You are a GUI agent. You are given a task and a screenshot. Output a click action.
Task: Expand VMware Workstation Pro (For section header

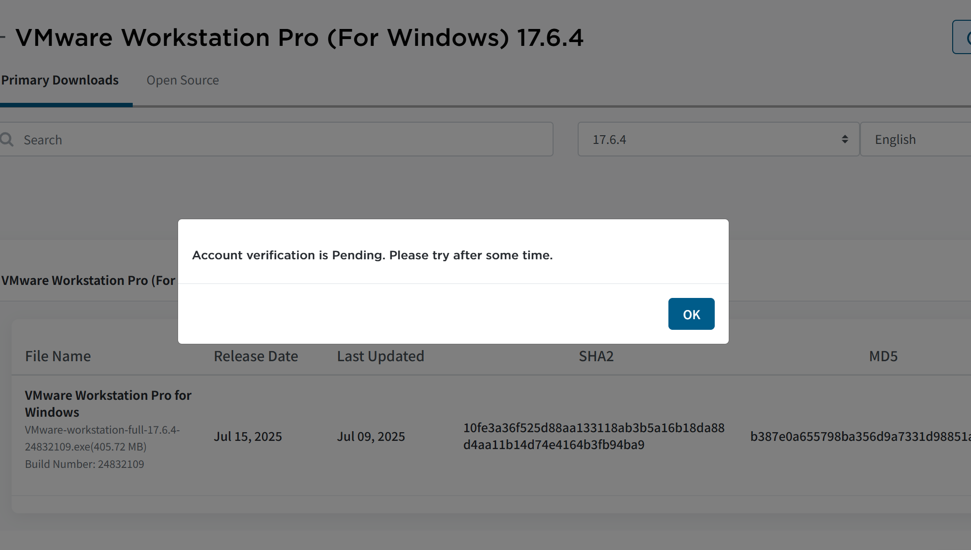(x=89, y=280)
